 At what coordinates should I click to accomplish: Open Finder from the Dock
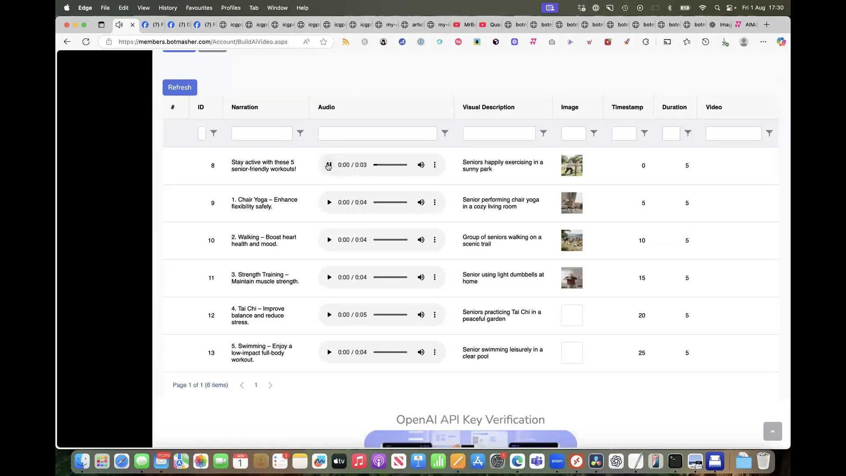[82, 461]
